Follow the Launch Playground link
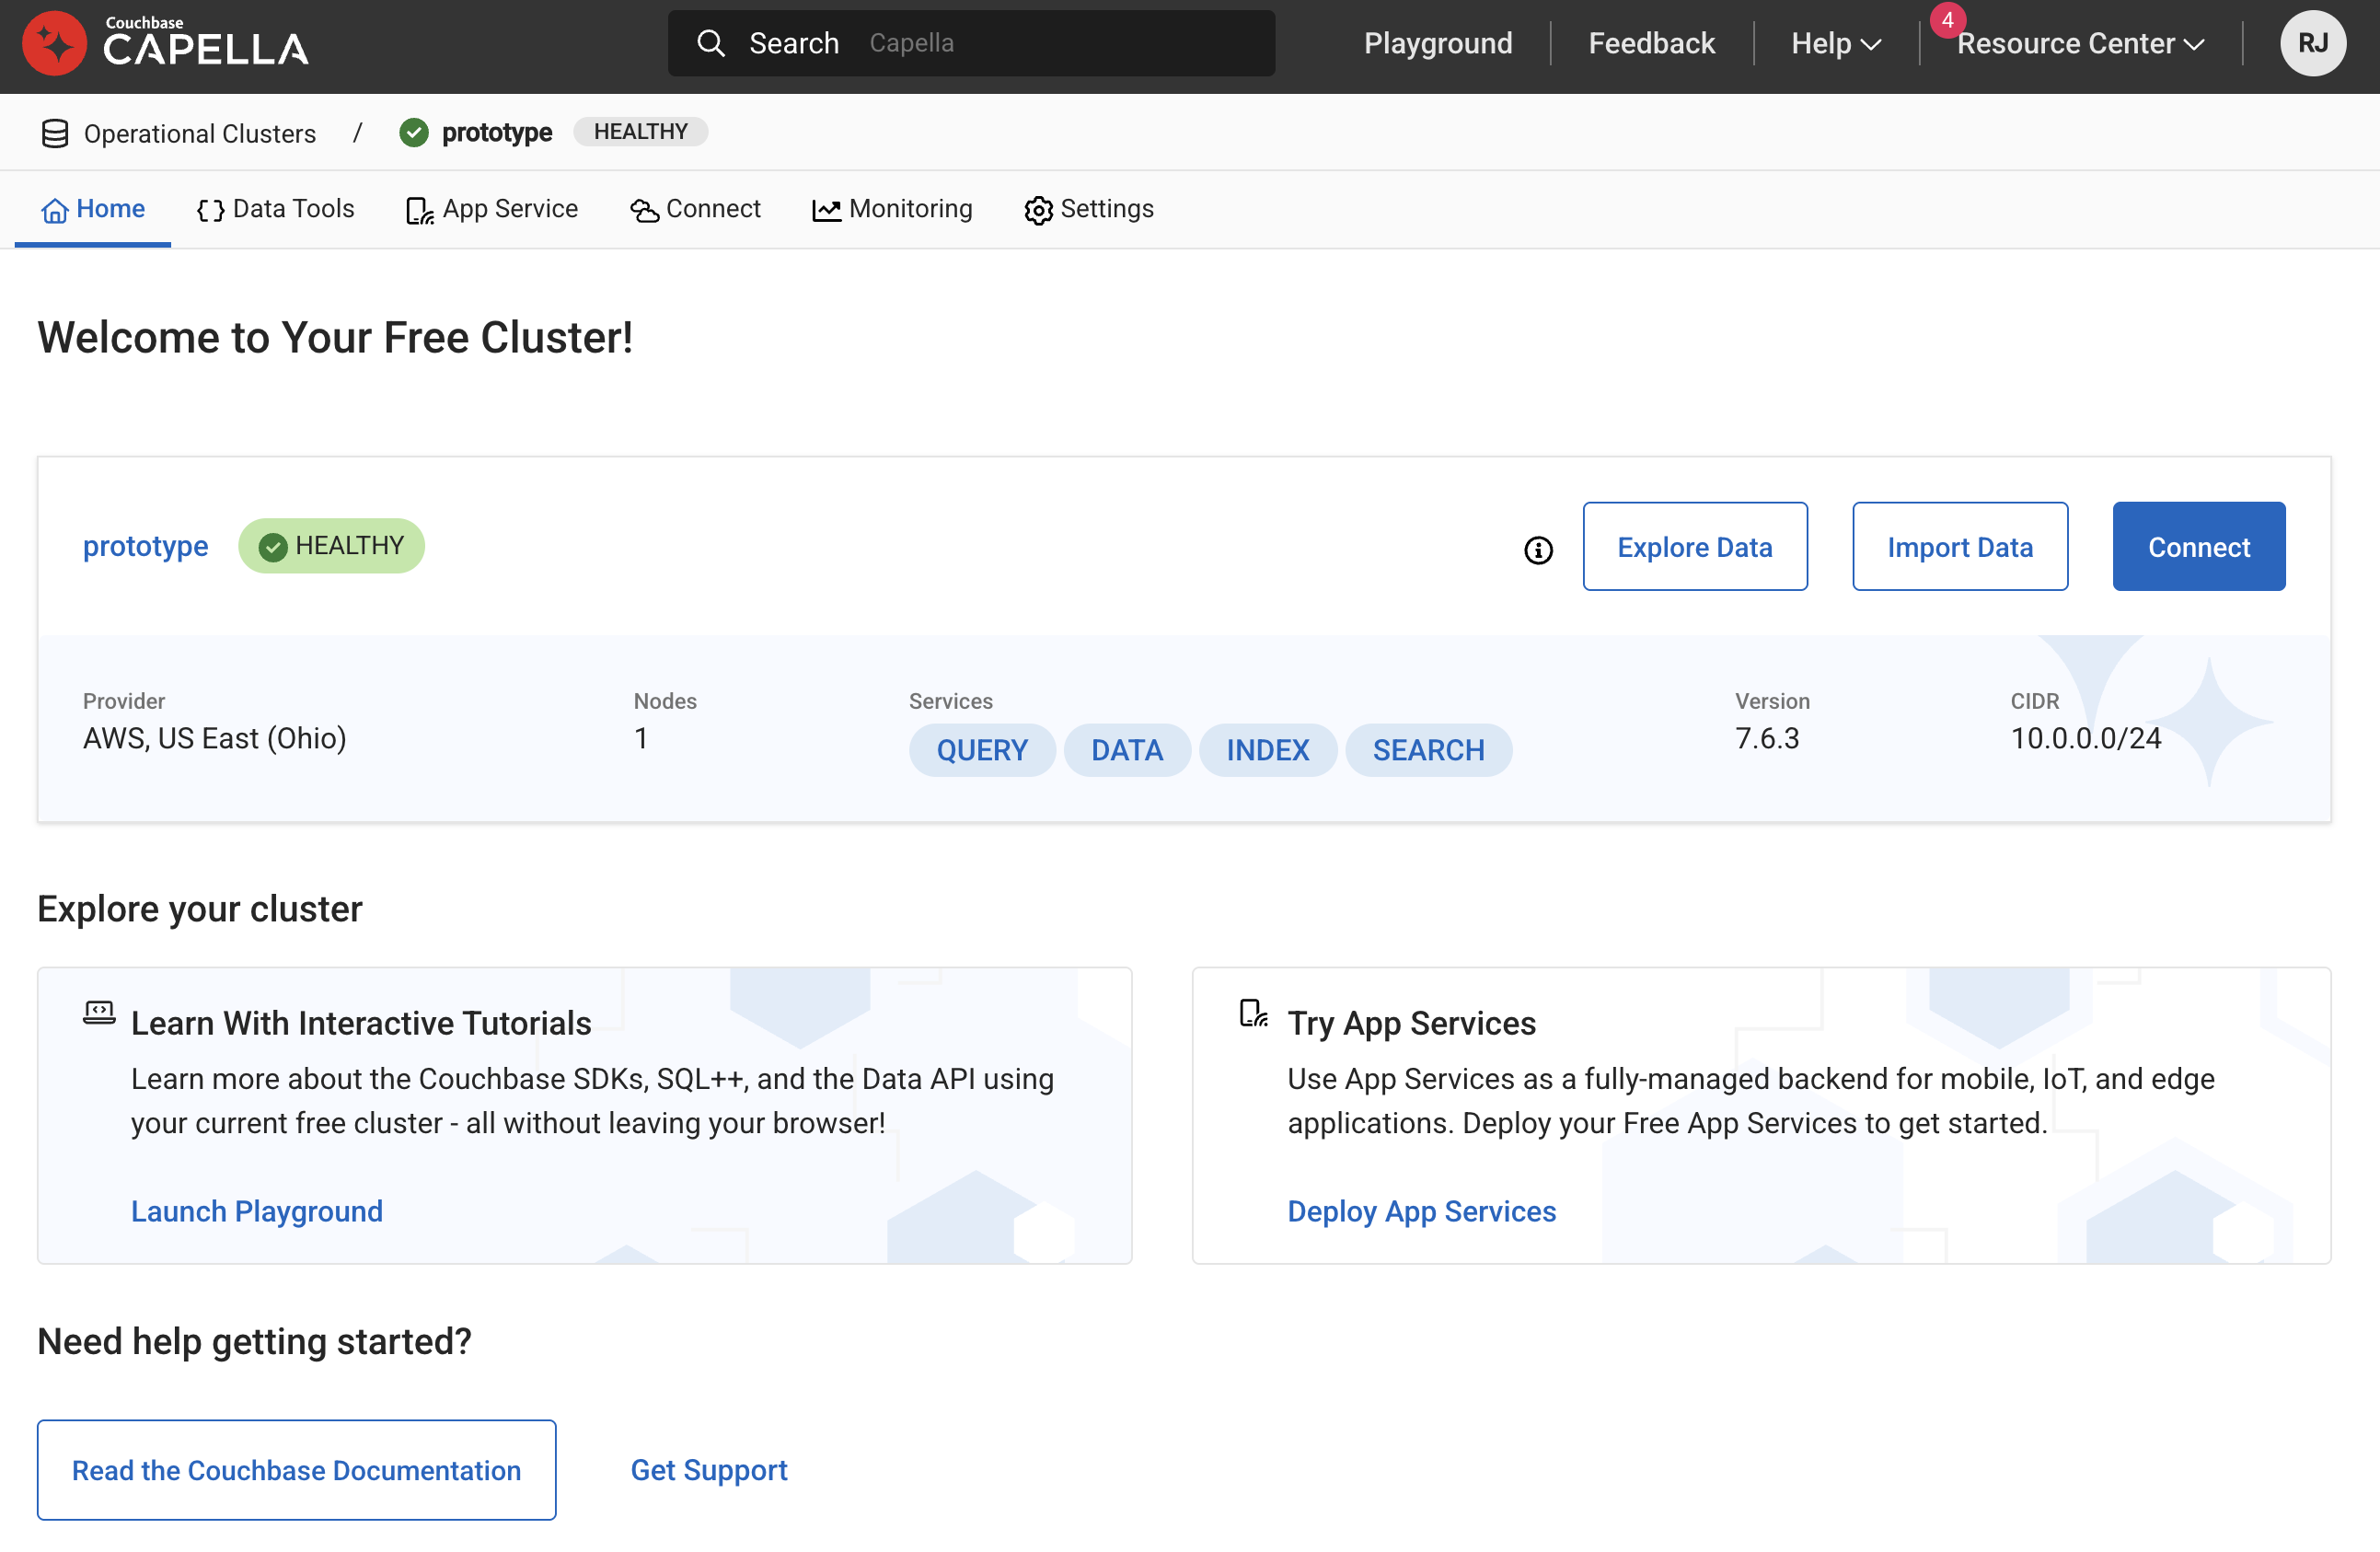The height and width of the screenshot is (1552, 2380). point(257,1211)
